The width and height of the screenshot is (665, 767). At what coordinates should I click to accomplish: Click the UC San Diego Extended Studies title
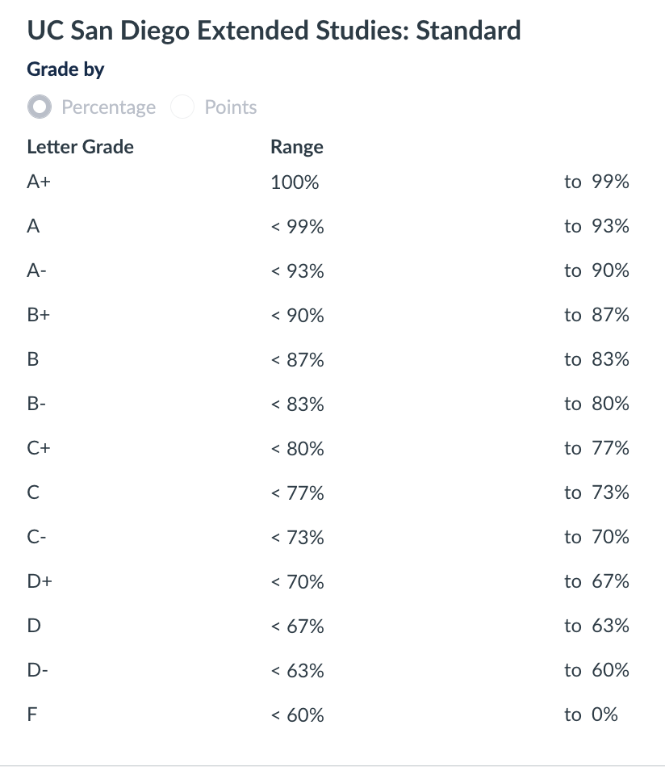pos(274,30)
